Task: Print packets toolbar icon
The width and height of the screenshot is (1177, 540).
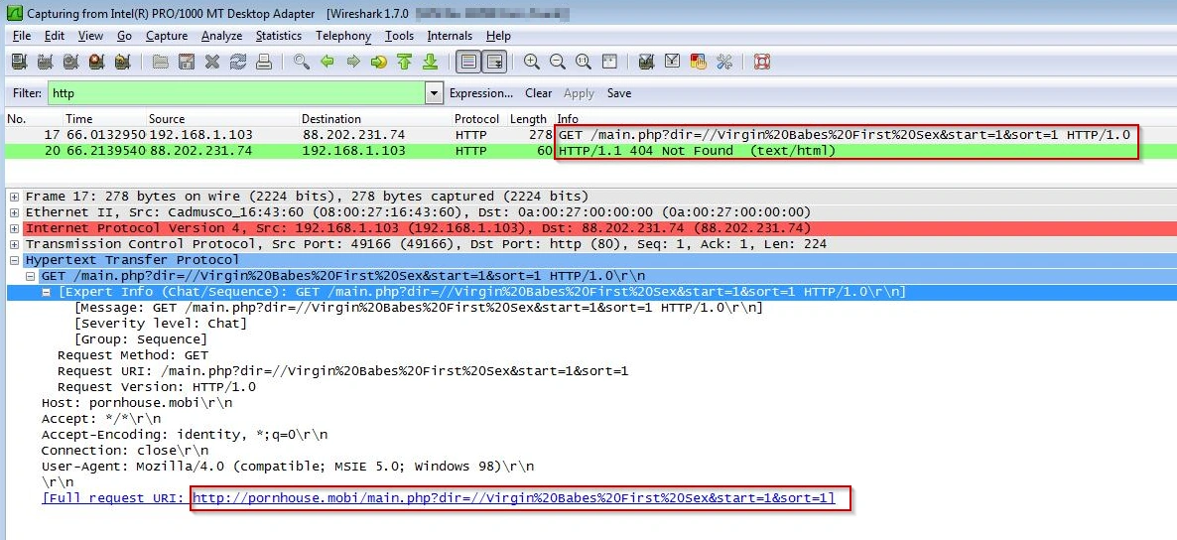Action: click(263, 62)
